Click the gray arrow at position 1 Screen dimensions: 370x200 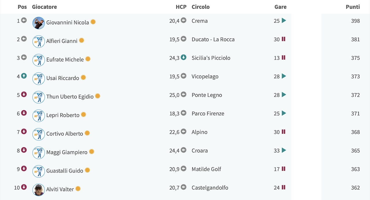[x=24, y=20]
